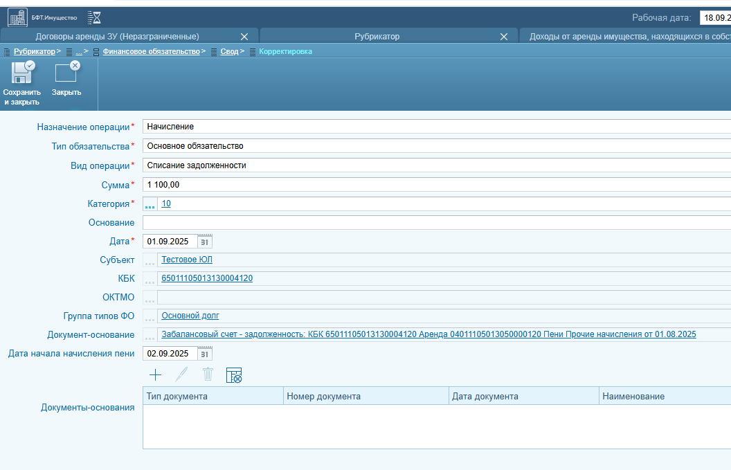The image size is (731, 470).
Task: Open calendar for Дата начала начисления пени
Action: 205,354
